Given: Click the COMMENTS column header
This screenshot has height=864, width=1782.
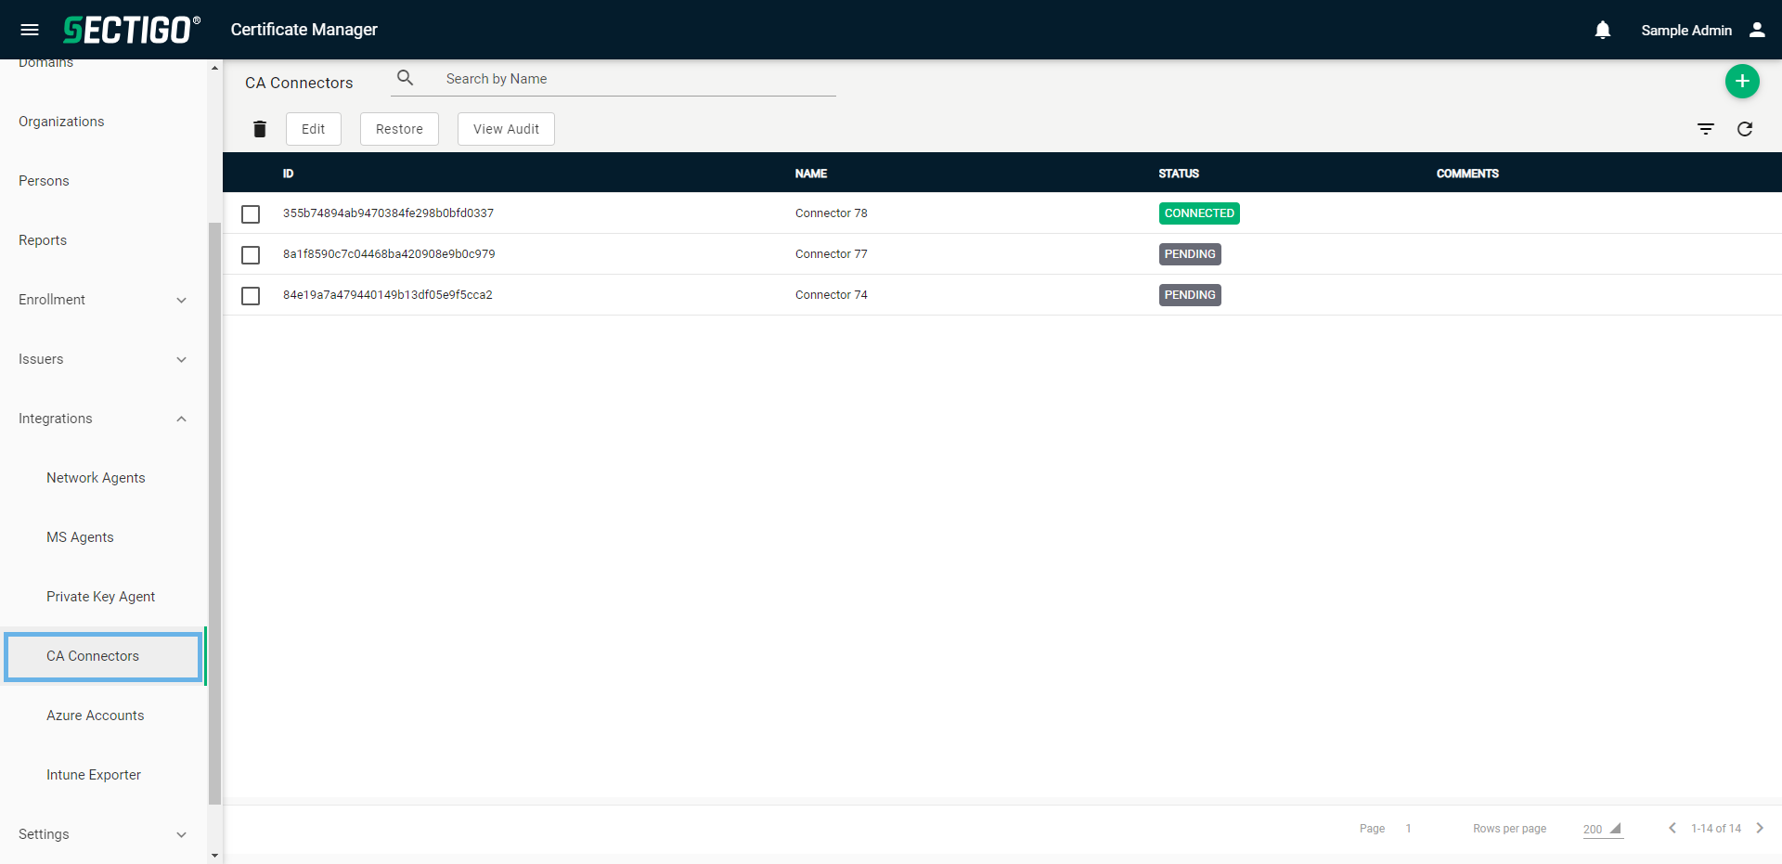Looking at the screenshot, I should pyautogui.click(x=1467, y=174).
